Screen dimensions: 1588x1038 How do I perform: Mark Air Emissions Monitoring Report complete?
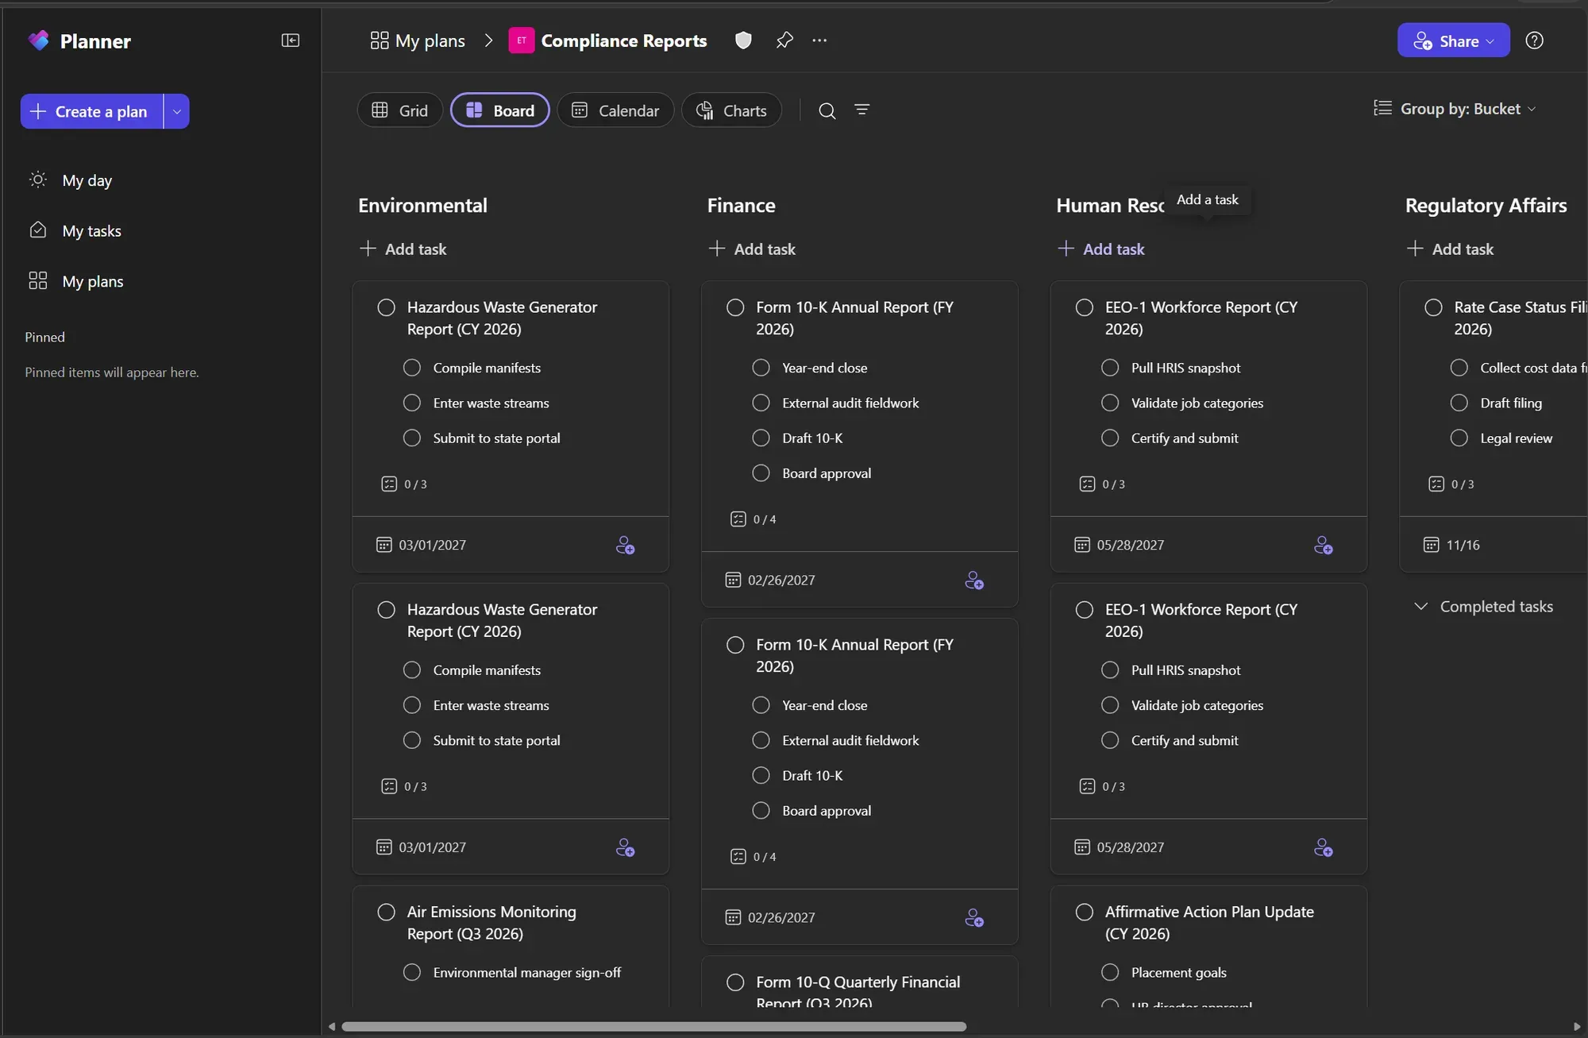pyautogui.click(x=386, y=912)
